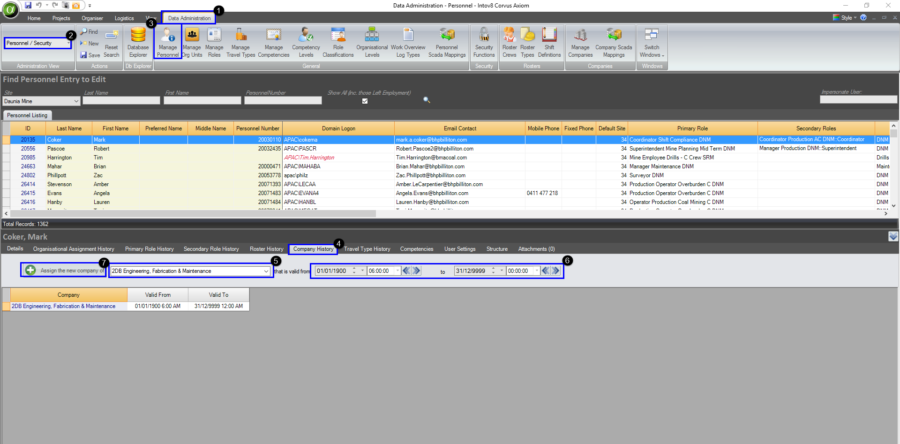The height and width of the screenshot is (444, 900).
Task: Collapse the Coker, Mark details panel
Action: coord(893,236)
